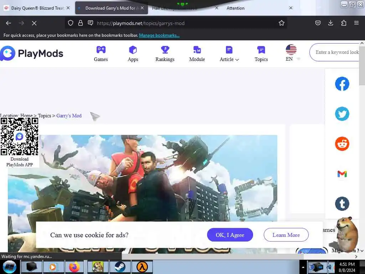
Task: Open Firefox from the taskbar
Action: click(74, 267)
